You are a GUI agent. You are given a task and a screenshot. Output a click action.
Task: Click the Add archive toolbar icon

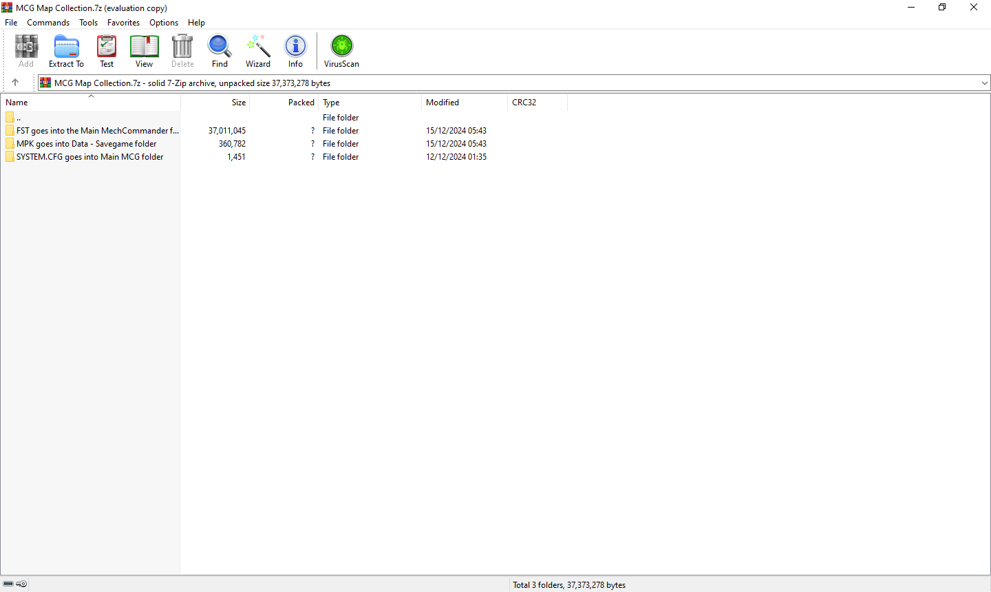pos(26,51)
